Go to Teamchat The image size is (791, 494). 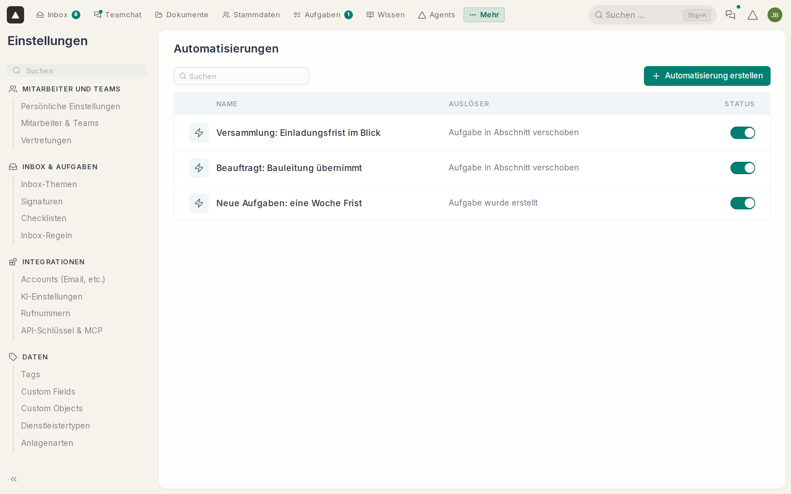point(118,15)
